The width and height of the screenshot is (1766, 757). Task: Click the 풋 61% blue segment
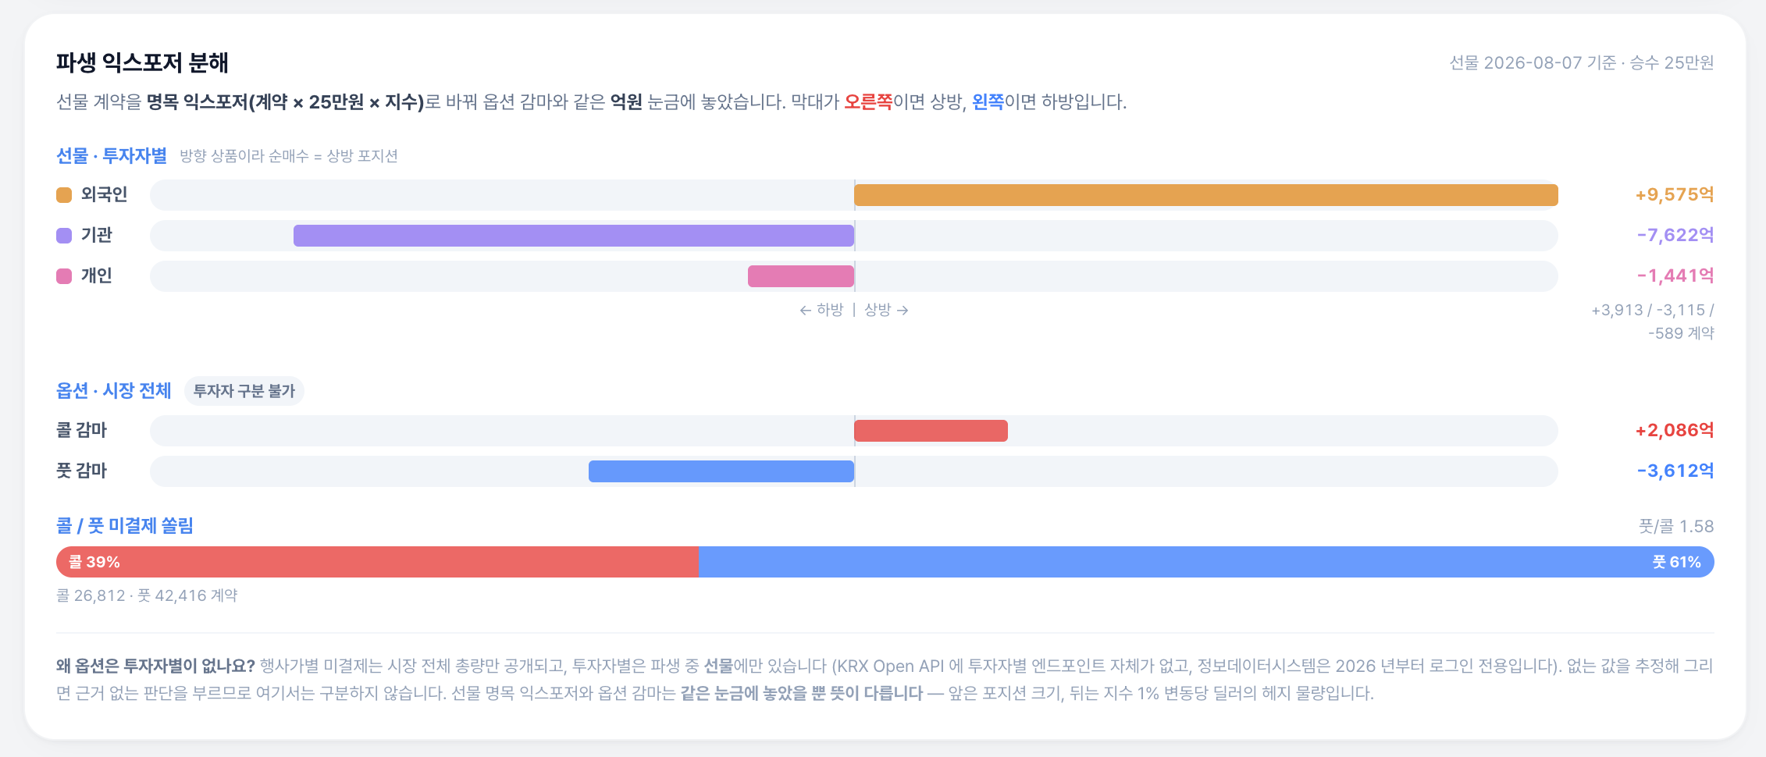point(1206,562)
